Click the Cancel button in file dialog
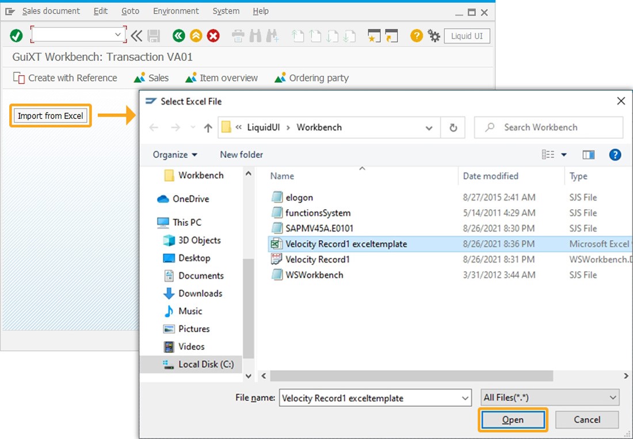The image size is (633, 439). point(587,419)
